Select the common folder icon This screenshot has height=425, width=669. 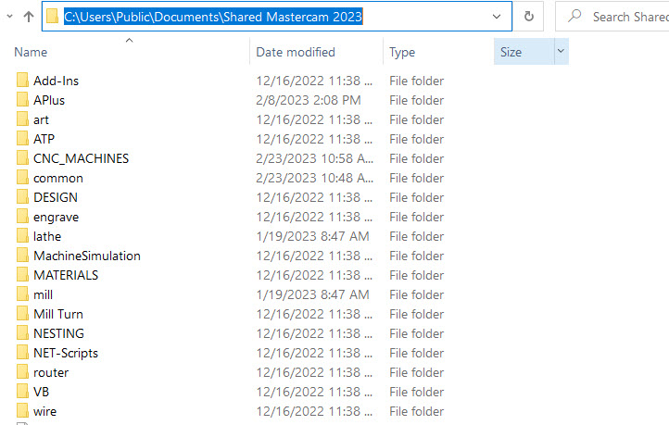point(22,178)
